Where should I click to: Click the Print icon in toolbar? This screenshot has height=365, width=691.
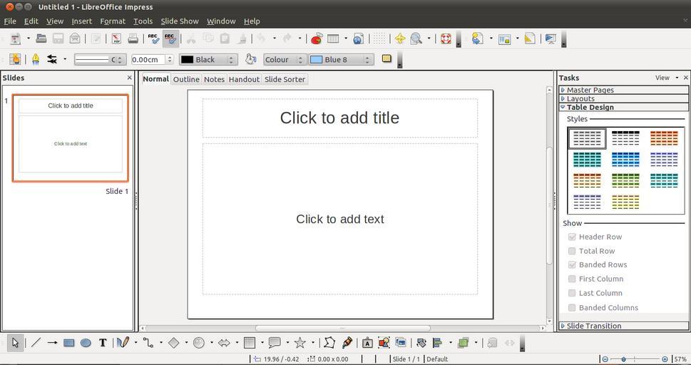tap(133, 38)
